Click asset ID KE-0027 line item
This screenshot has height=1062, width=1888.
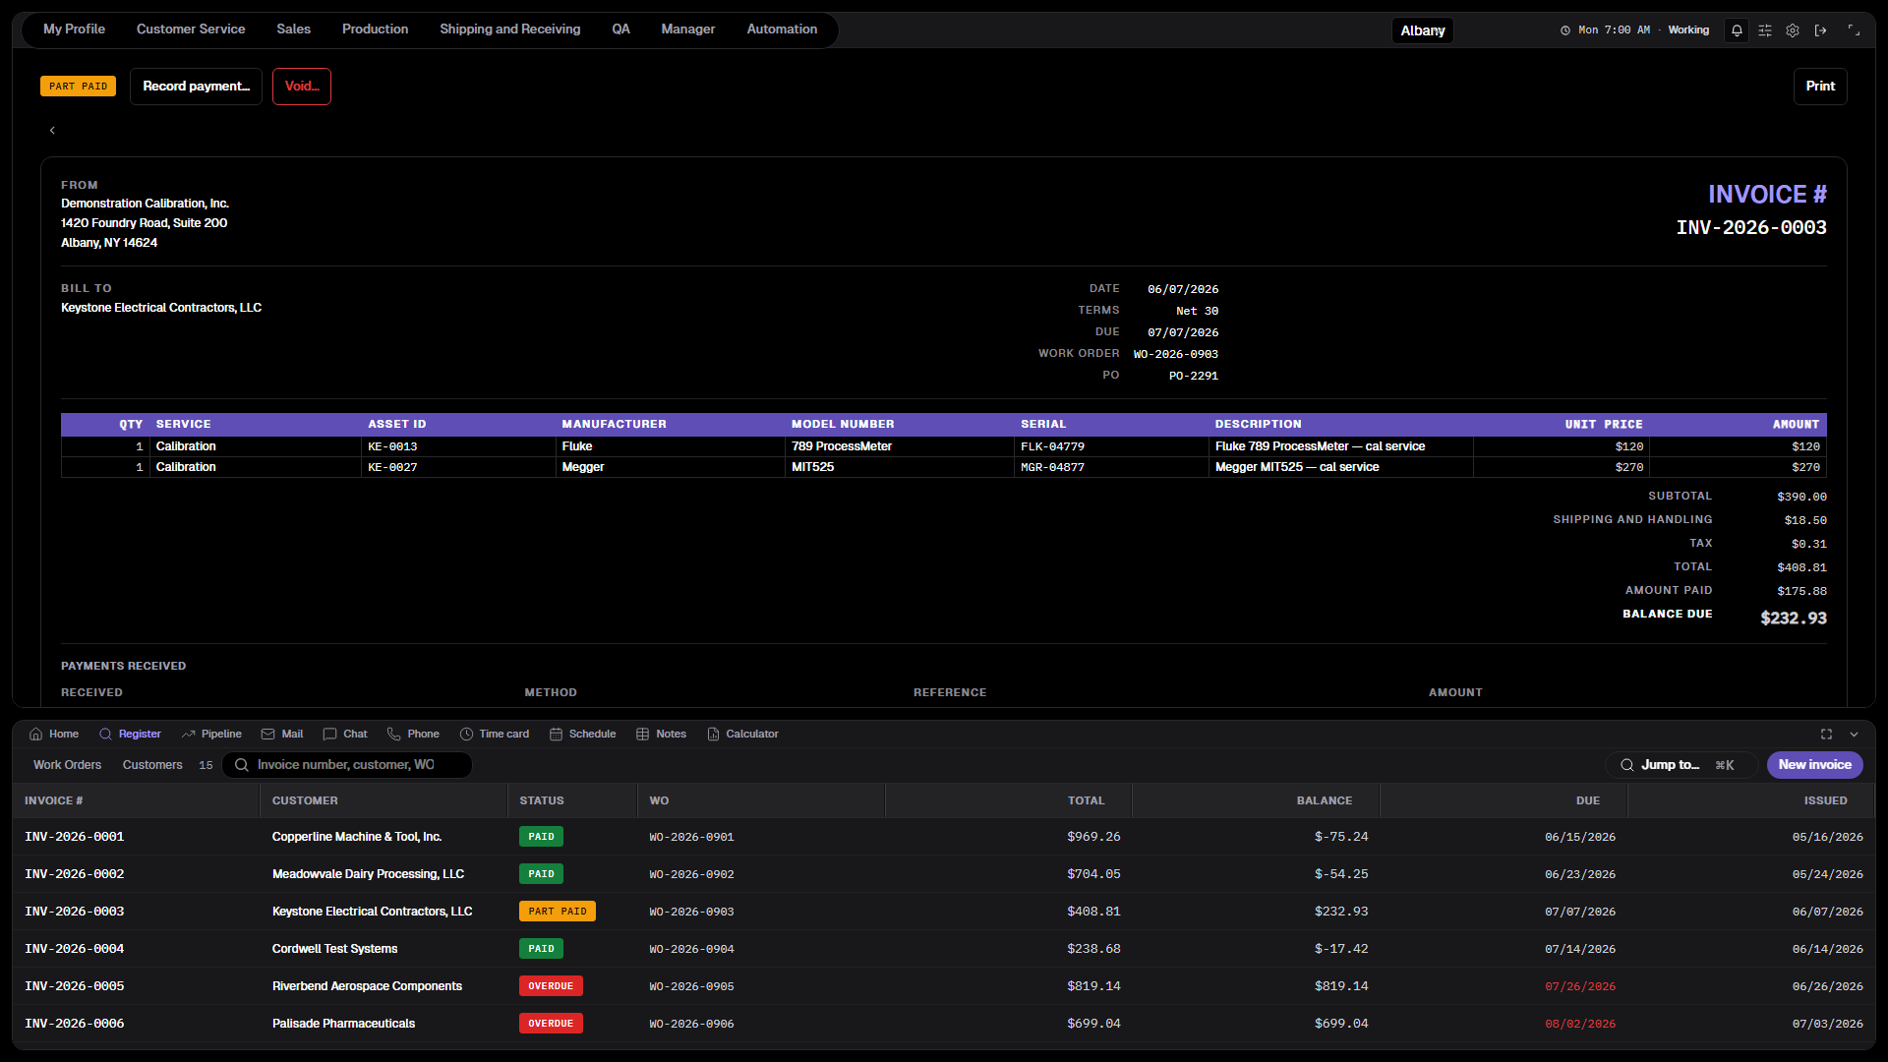pyautogui.click(x=392, y=468)
